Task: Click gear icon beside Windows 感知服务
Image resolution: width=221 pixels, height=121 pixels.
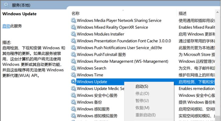Action: (x=73, y=109)
